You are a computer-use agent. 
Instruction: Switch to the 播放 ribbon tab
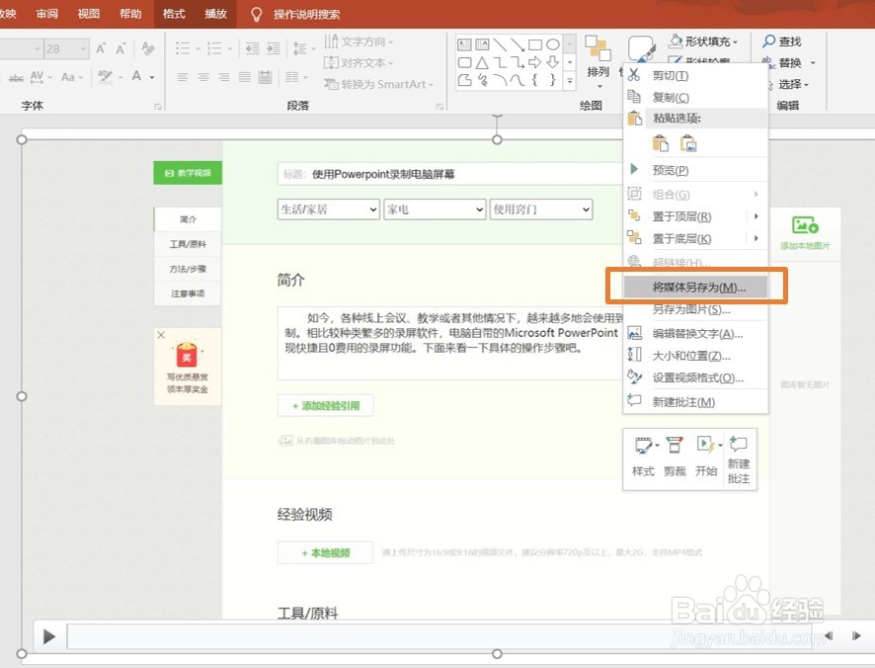(x=215, y=14)
